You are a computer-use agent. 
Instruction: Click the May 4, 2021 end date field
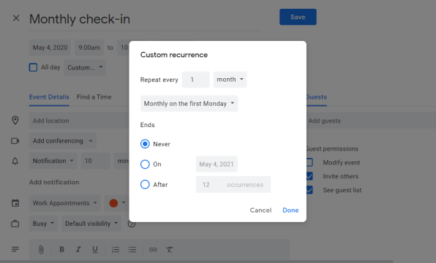coord(217,164)
